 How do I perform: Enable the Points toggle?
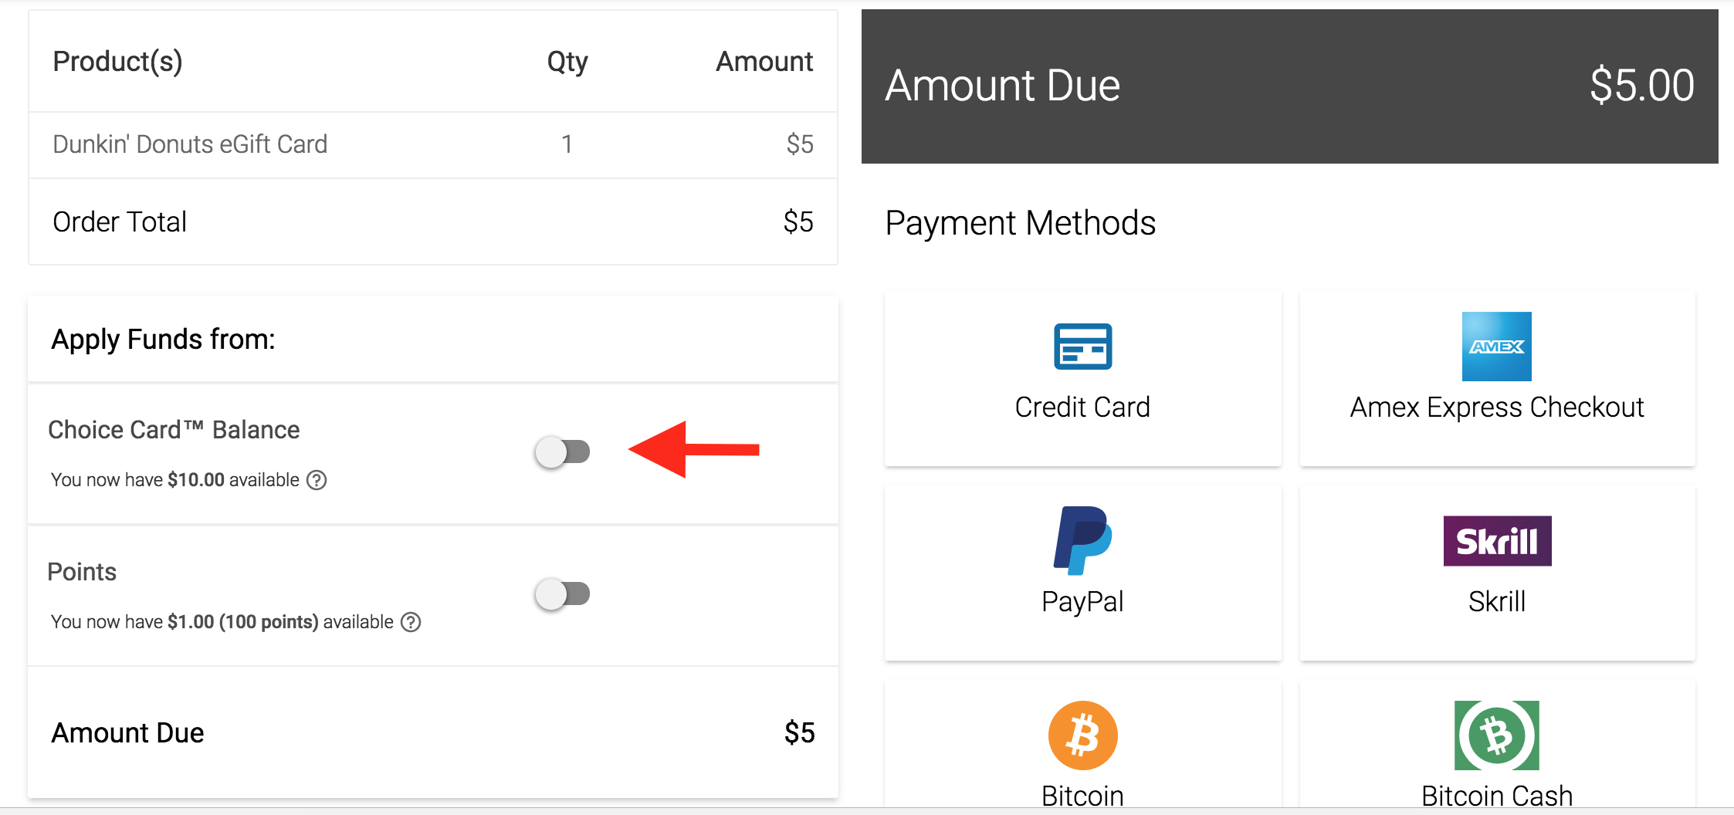click(563, 594)
